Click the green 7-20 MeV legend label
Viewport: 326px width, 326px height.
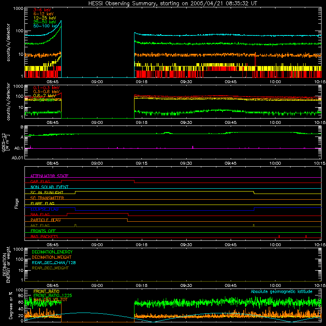coord(44,100)
